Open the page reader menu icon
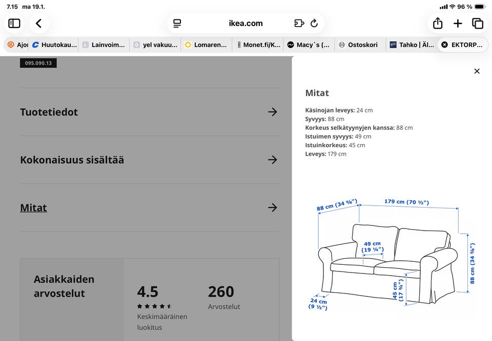The image size is (492, 341). (177, 24)
